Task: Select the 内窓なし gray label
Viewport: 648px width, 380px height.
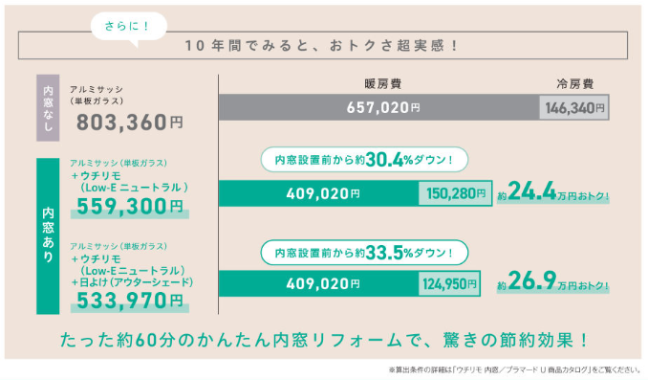Action: click(48, 108)
